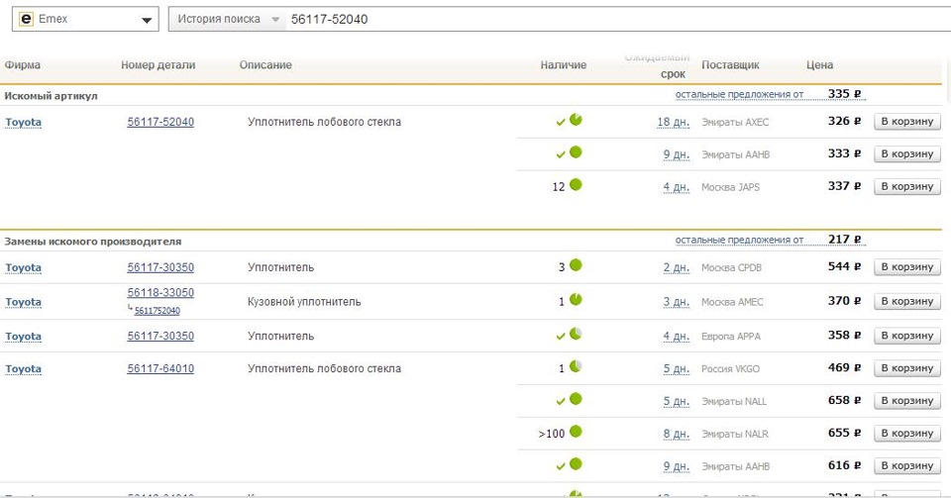Click availability pie icon for Европа APPA
Image resolution: width=951 pixels, height=498 pixels.
click(576, 336)
